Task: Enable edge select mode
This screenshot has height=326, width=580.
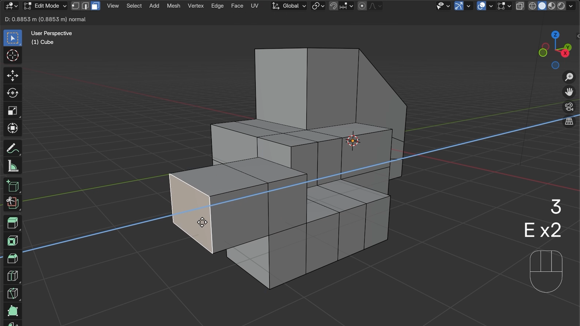Action: 85,6
